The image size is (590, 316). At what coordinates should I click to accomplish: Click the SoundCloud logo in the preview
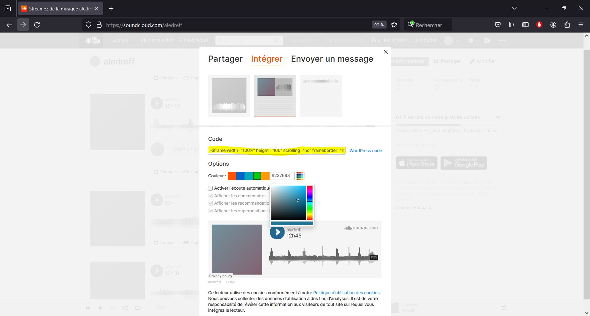point(361,228)
